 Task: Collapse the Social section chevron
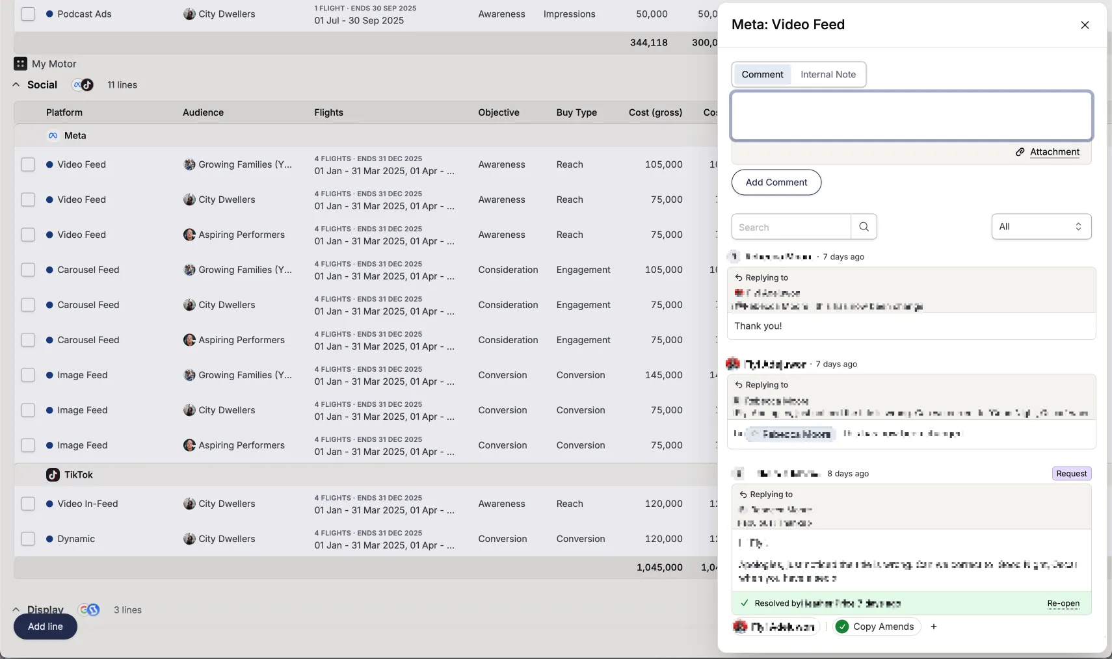(16, 85)
